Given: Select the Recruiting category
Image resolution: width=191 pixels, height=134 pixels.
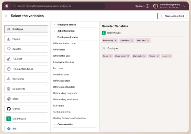Looking at the screenshot, I should coord(26,79).
